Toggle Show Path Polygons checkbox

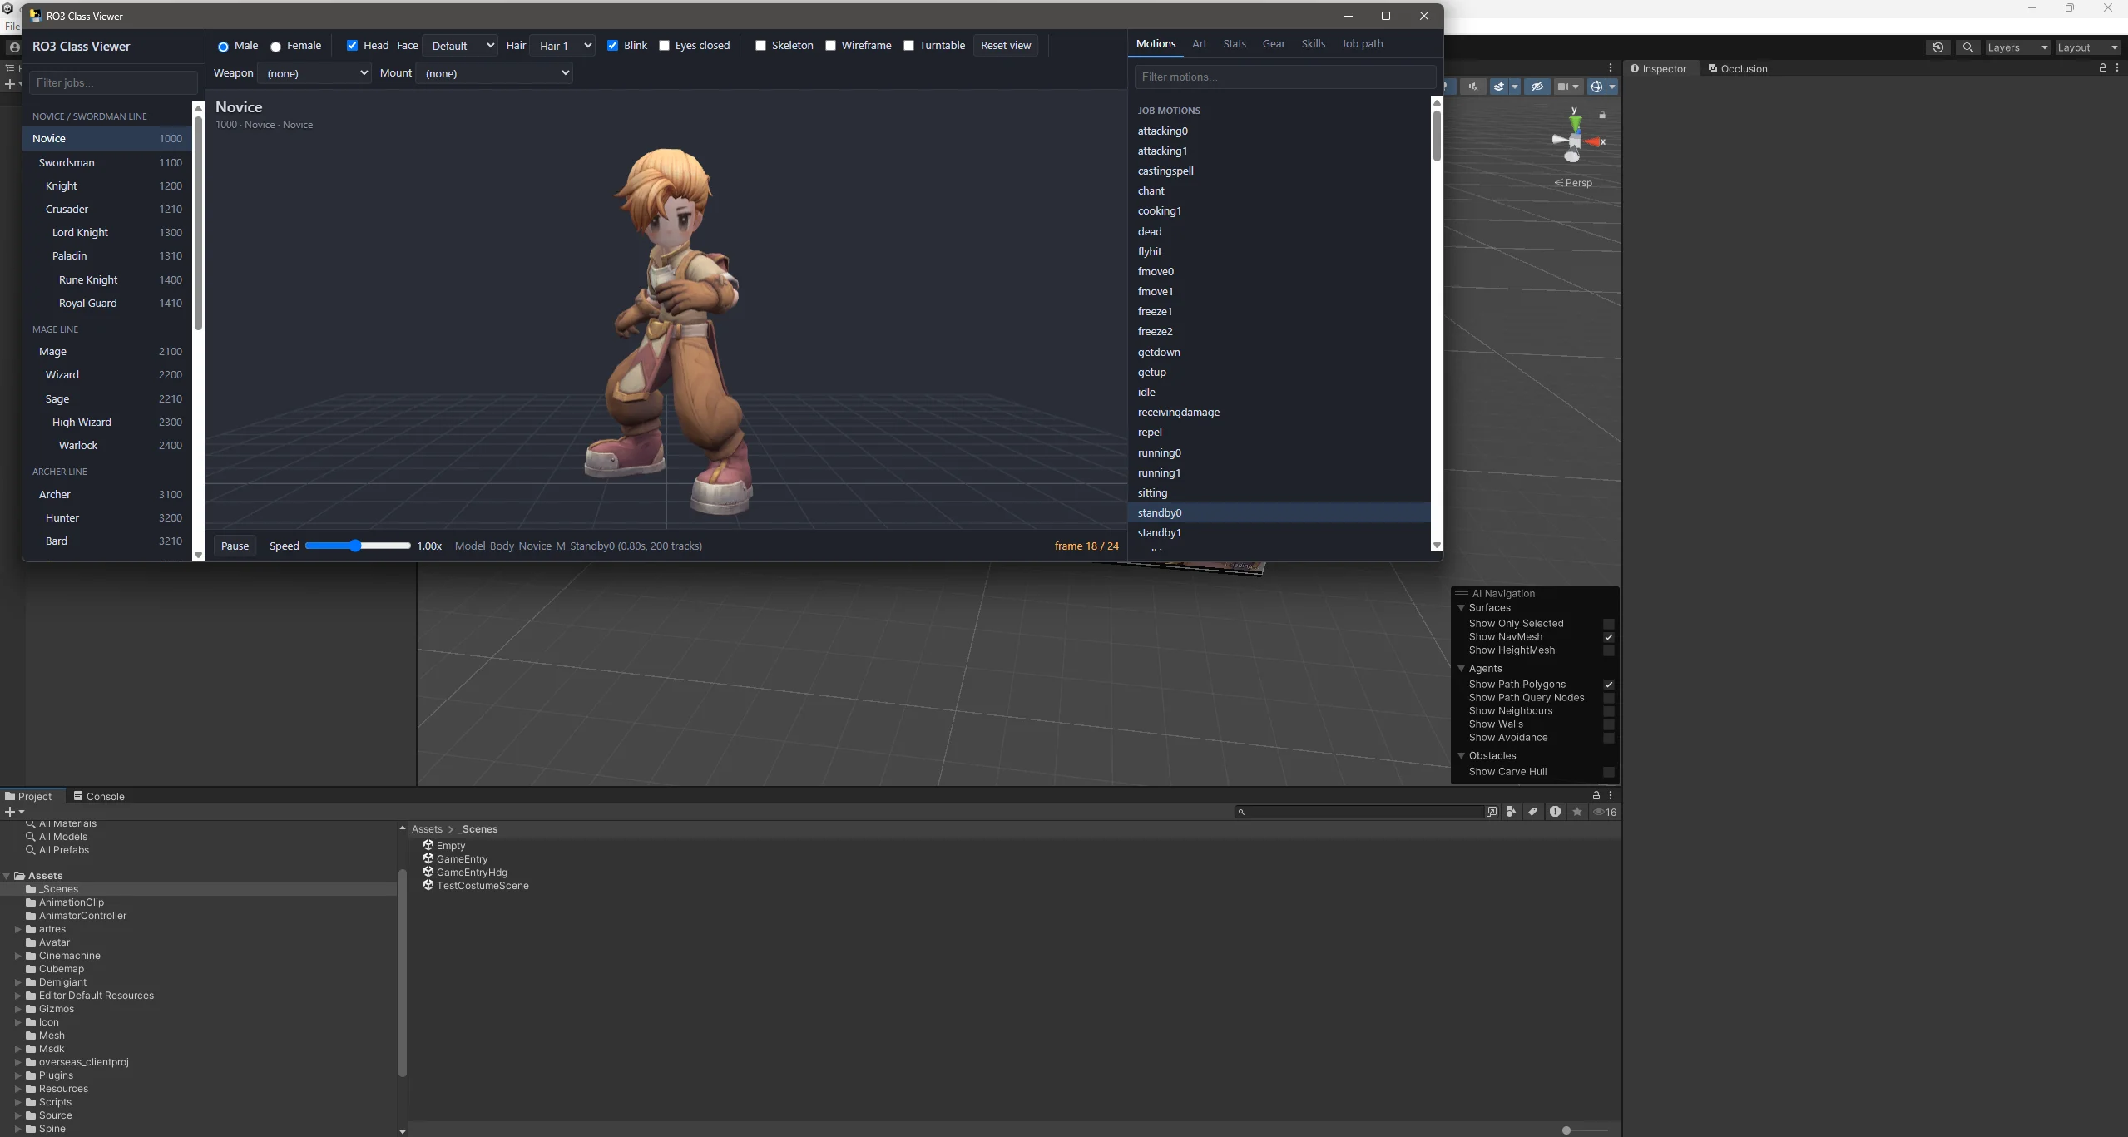tap(1608, 685)
